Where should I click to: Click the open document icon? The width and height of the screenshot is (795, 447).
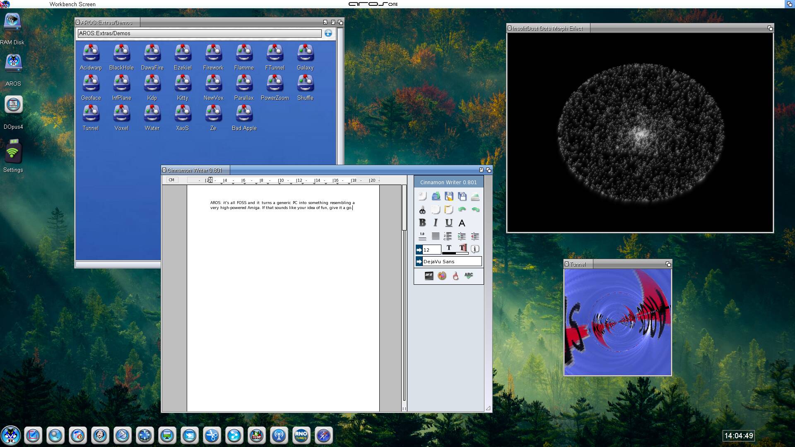click(436, 196)
